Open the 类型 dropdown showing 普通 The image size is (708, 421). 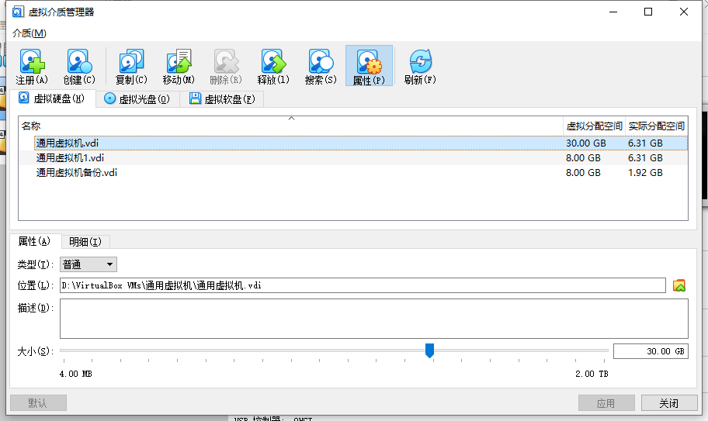pos(88,264)
